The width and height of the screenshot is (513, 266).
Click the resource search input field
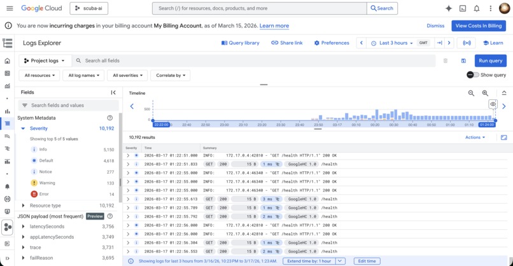[x=259, y=8]
